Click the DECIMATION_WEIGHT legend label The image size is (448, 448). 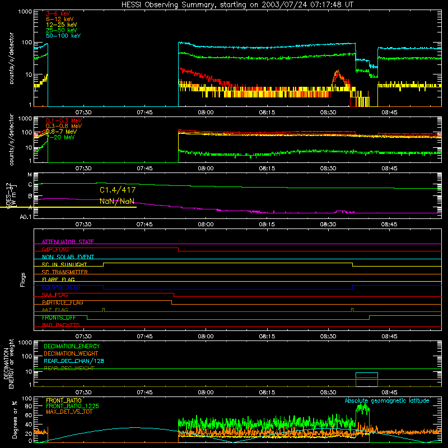point(71,353)
